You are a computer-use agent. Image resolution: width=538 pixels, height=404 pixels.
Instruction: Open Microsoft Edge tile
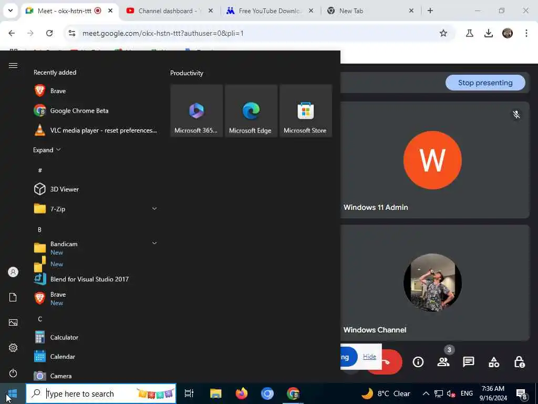[x=251, y=110]
